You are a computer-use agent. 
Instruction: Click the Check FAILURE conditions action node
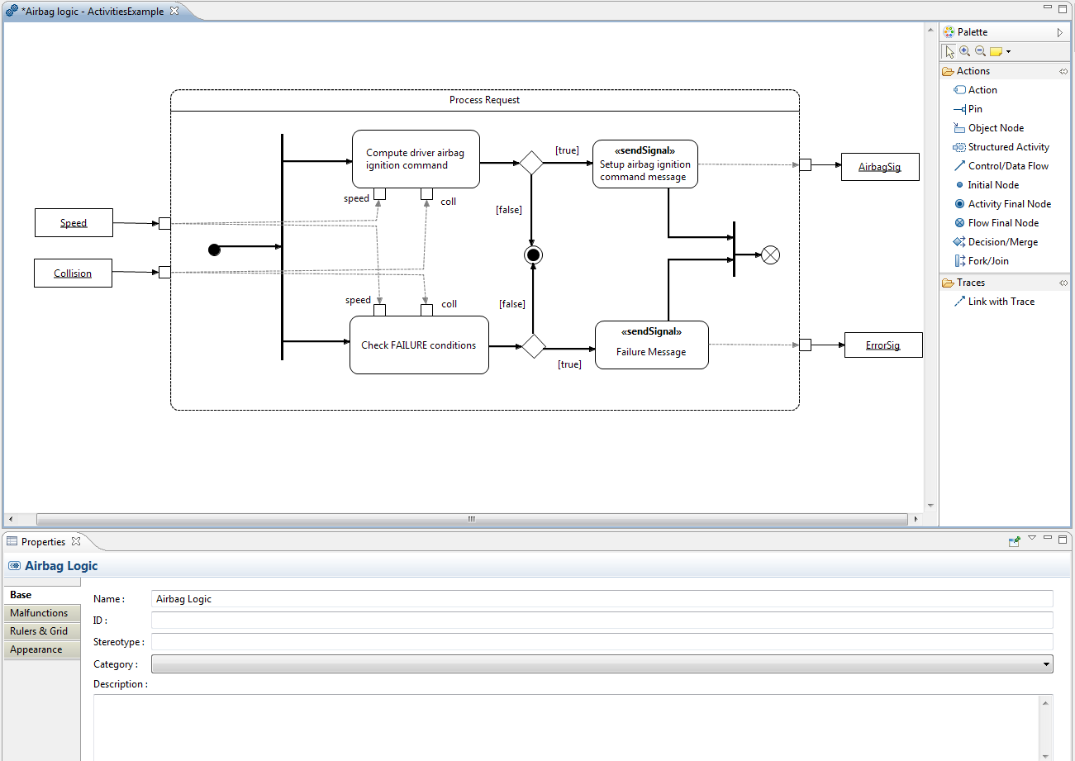tap(419, 345)
